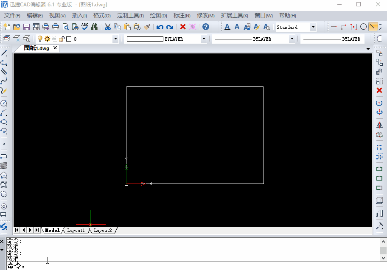Click the binoculars Find icon
This screenshot has height=270, width=387.
(95, 27)
